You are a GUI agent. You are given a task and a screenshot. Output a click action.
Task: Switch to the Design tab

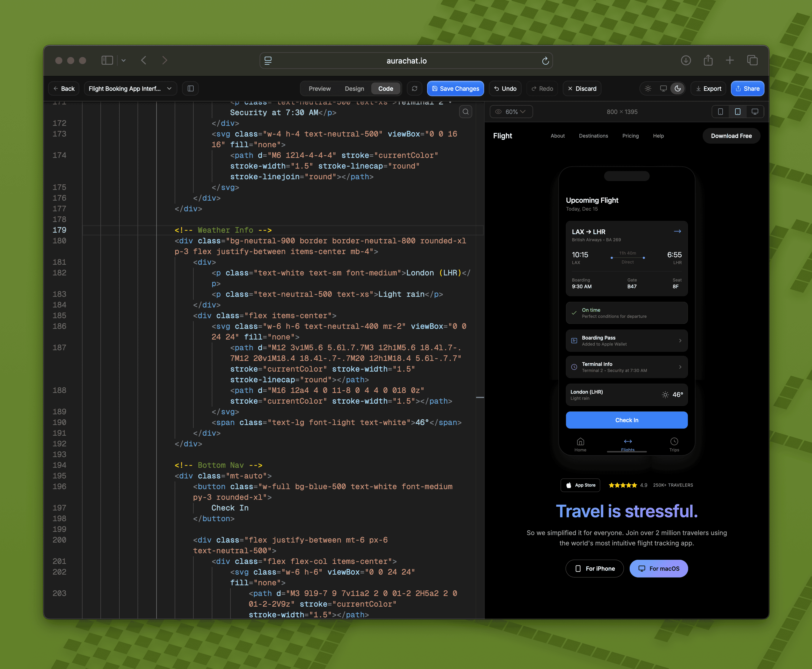354,89
